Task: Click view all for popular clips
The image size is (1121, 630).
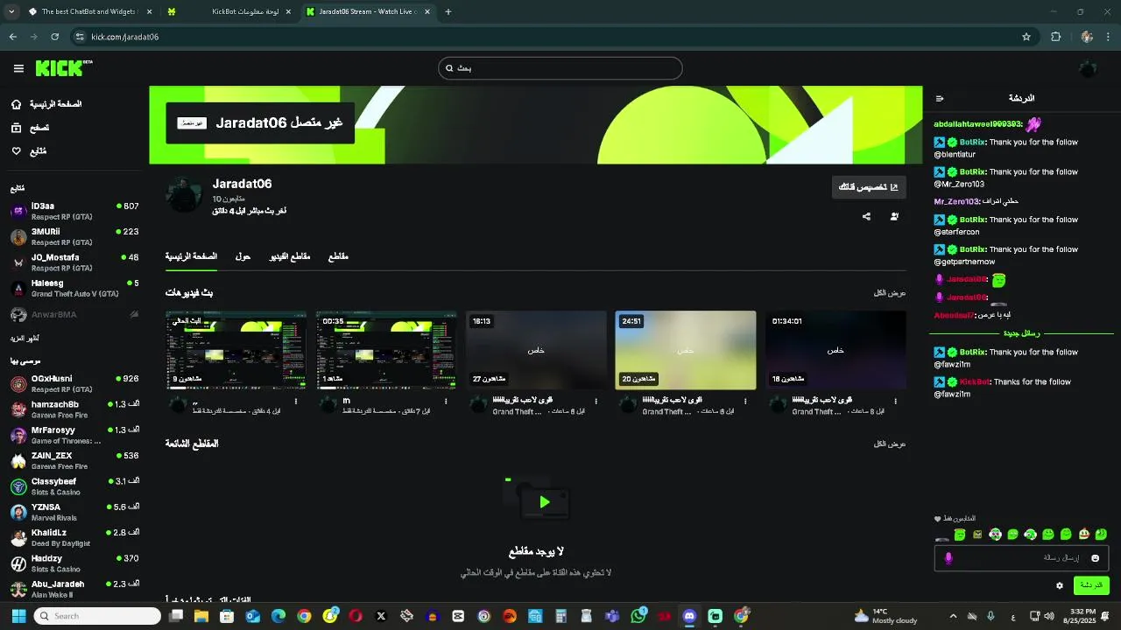Action: tap(890, 444)
